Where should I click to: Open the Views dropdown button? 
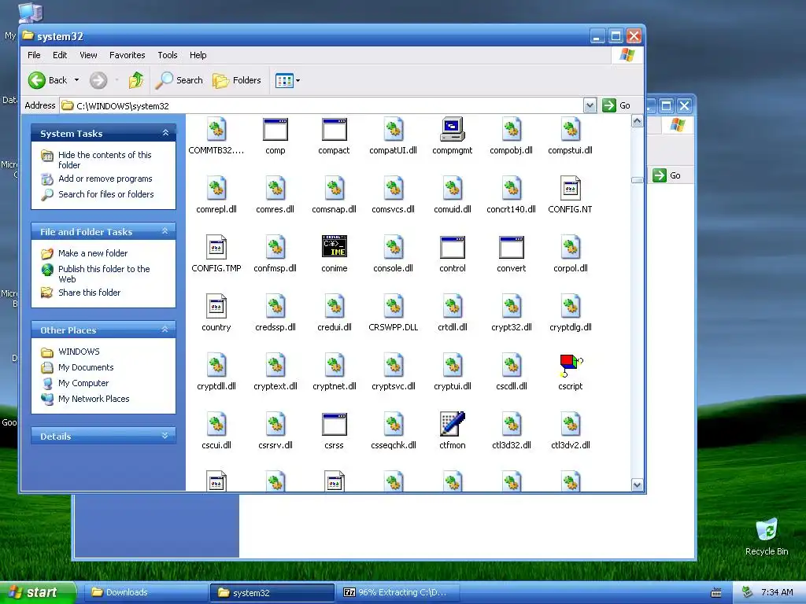287,80
